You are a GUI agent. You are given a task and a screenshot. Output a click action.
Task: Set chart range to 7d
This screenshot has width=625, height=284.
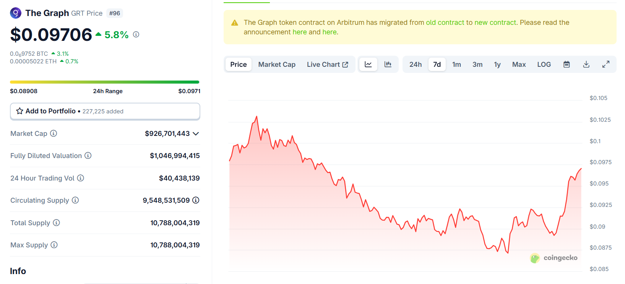click(437, 65)
